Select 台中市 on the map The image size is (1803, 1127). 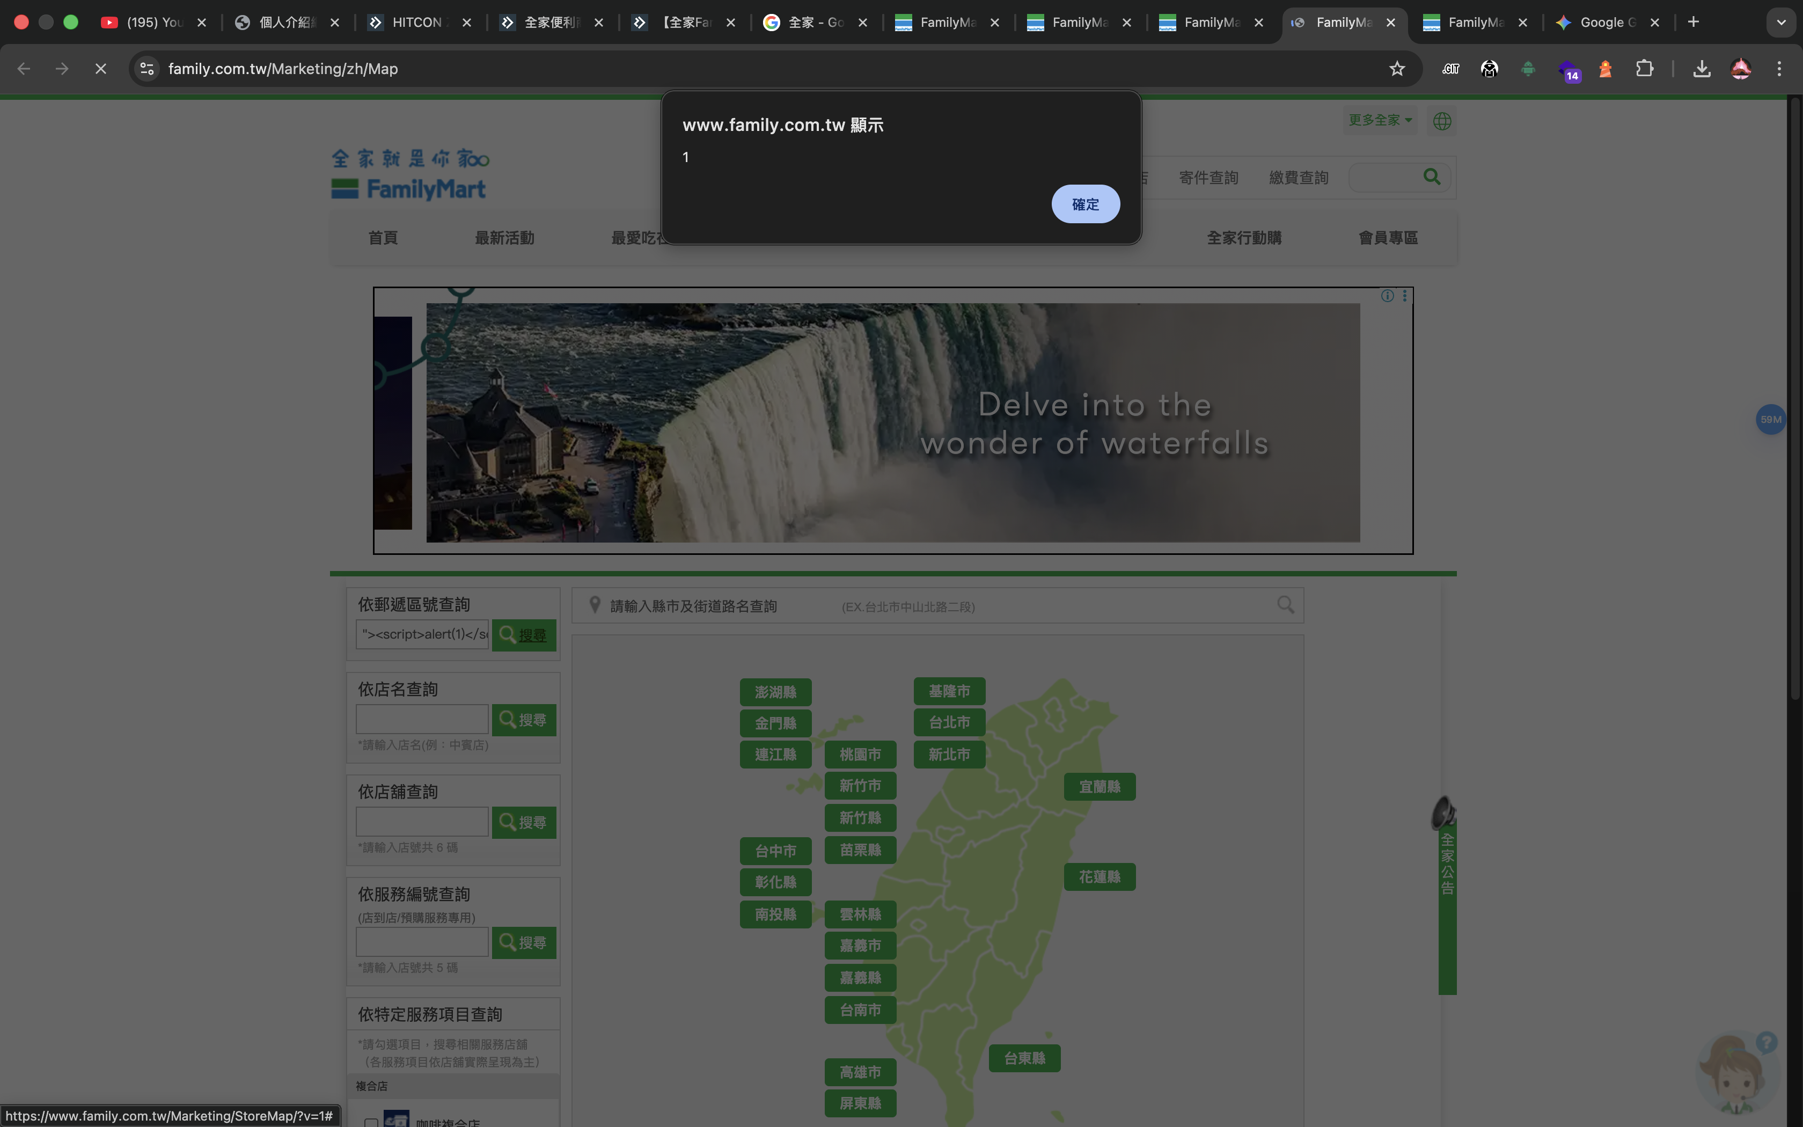(x=775, y=851)
